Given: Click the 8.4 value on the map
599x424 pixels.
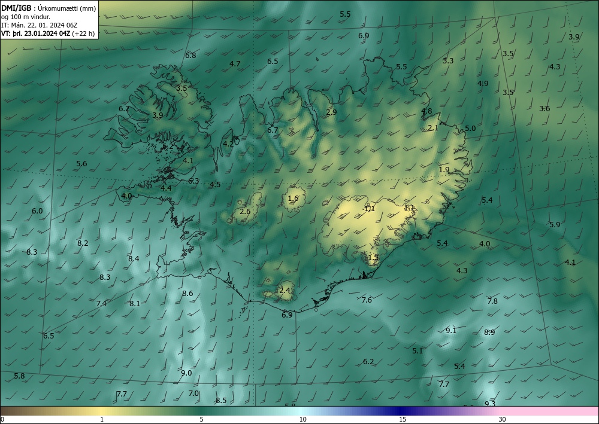Looking at the screenshot, I should [x=134, y=258].
